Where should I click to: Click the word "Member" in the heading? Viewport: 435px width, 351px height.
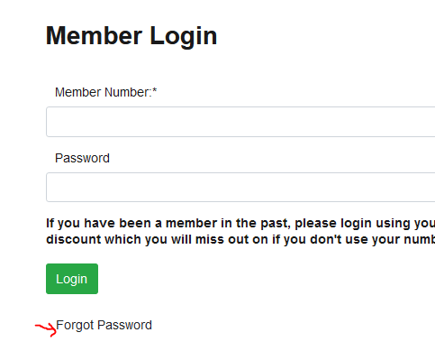point(94,35)
